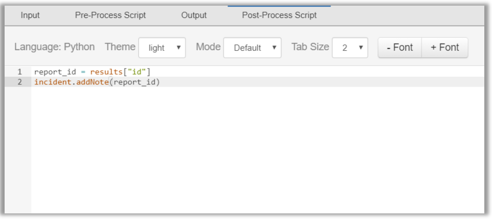Switch to the Input tab
Viewport: 492px width, 219px height.
point(30,15)
